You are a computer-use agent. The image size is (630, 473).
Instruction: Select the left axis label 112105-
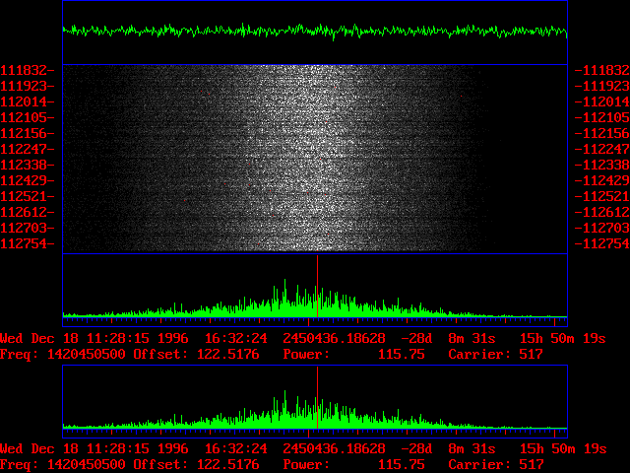pyautogui.click(x=28, y=118)
